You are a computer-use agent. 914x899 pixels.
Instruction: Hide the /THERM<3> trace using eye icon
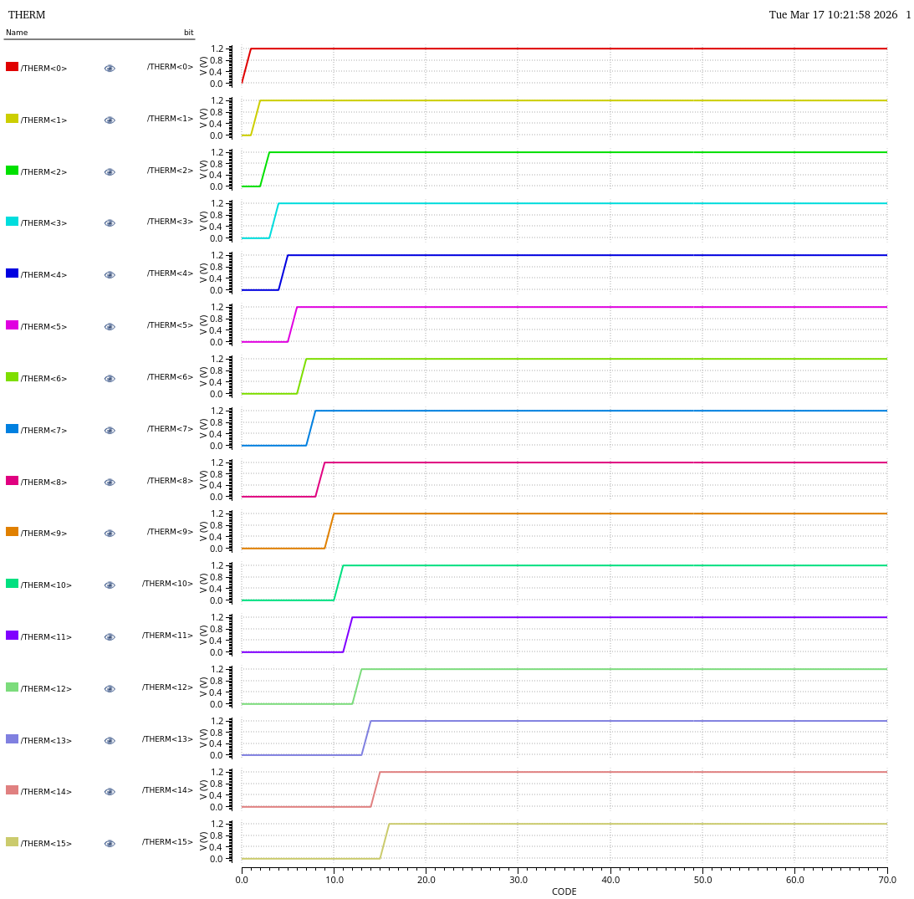tap(110, 223)
